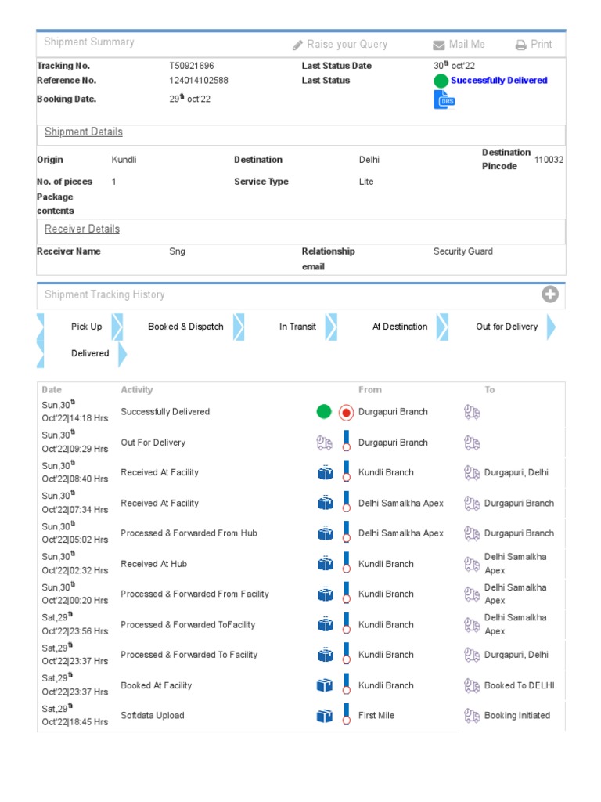Click the Print printer icon

(x=521, y=45)
